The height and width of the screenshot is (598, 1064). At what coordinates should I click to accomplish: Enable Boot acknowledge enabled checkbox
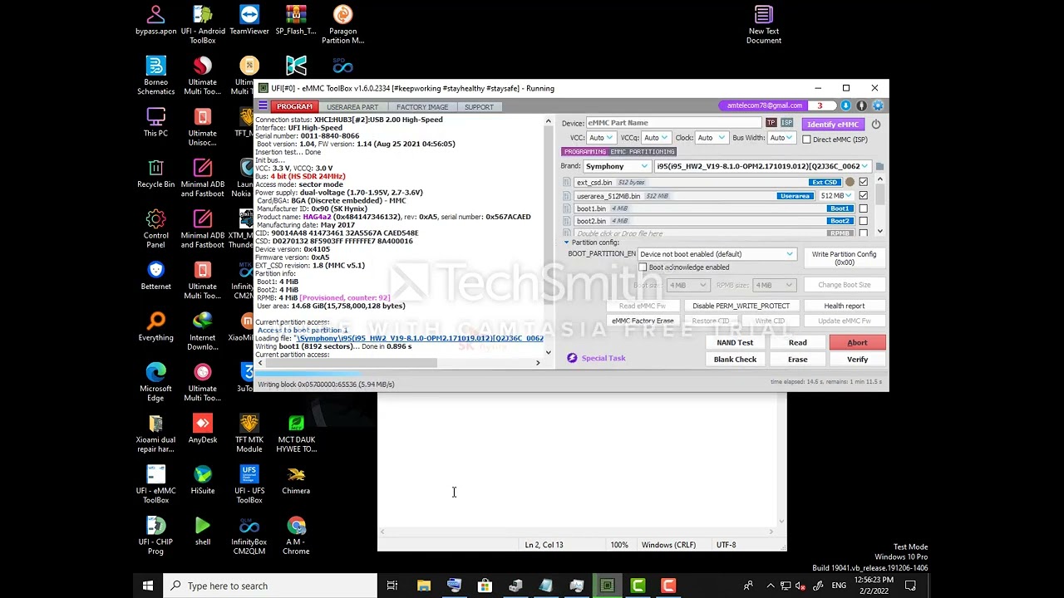643,267
